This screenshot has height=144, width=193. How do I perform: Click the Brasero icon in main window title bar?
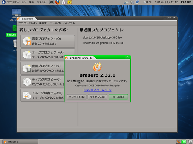point(19,19)
